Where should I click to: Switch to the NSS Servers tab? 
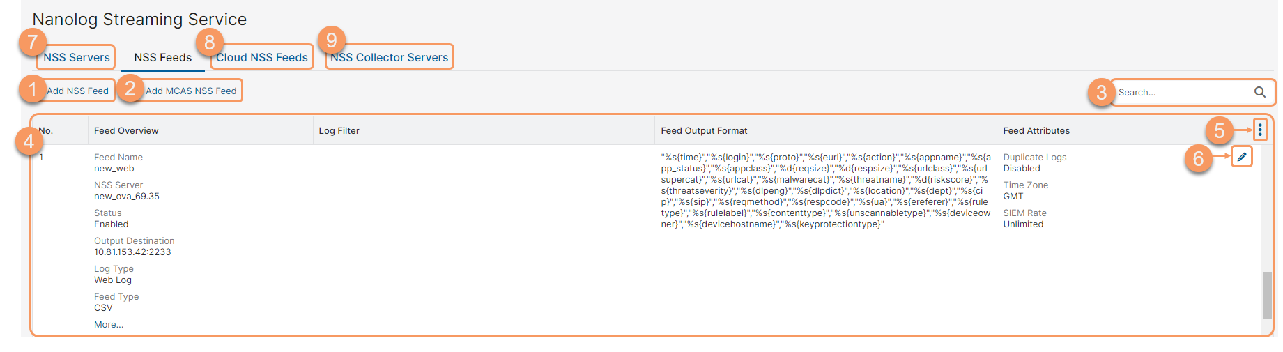pyautogui.click(x=77, y=57)
